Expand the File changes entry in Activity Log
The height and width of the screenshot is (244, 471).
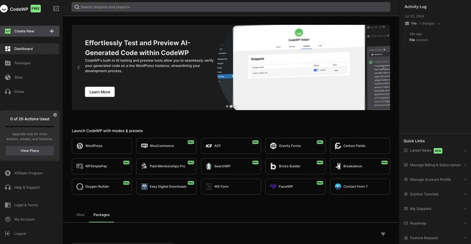(x=439, y=23)
